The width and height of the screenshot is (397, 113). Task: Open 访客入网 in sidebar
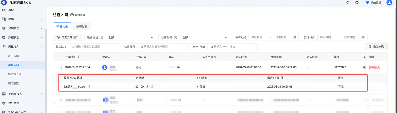[x=13, y=65]
